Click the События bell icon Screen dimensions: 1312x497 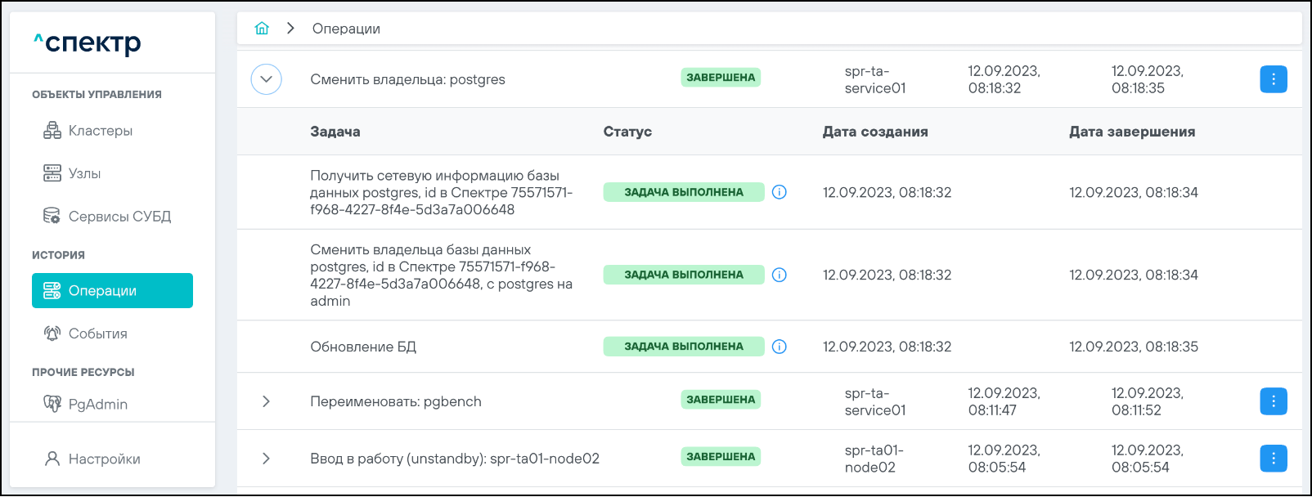pyautogui.click(x=52, y=334)
